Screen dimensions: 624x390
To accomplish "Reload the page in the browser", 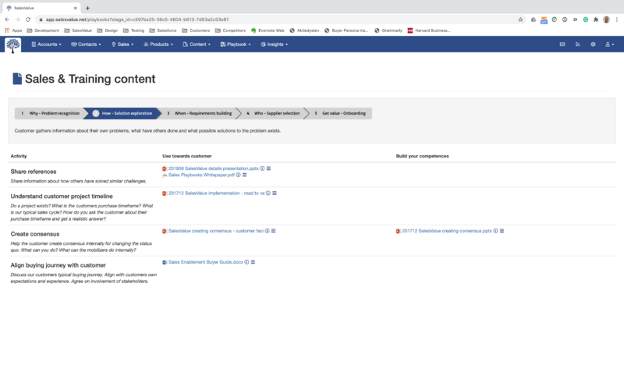I will point(28,19).
